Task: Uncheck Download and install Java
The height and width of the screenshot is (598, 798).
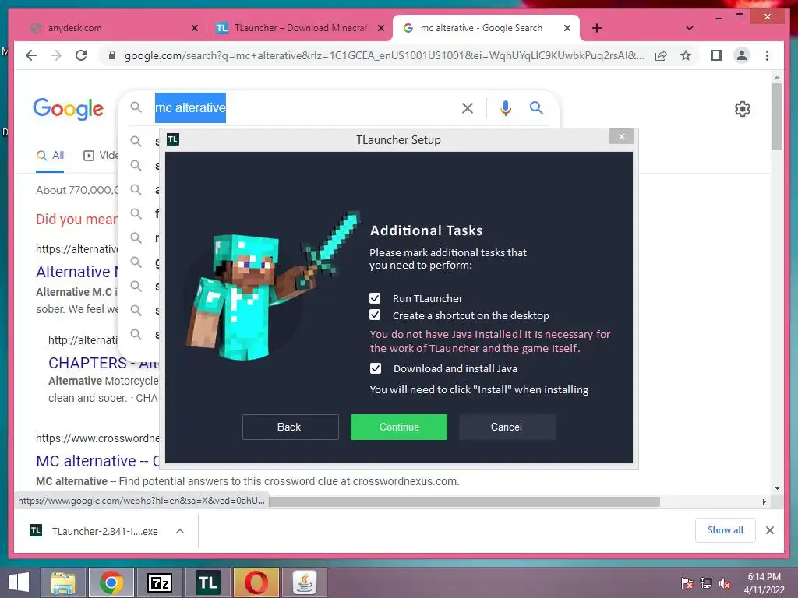Action: coord(375,368)
